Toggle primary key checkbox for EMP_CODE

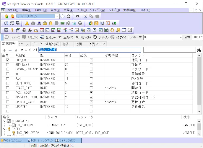[8, 60]
